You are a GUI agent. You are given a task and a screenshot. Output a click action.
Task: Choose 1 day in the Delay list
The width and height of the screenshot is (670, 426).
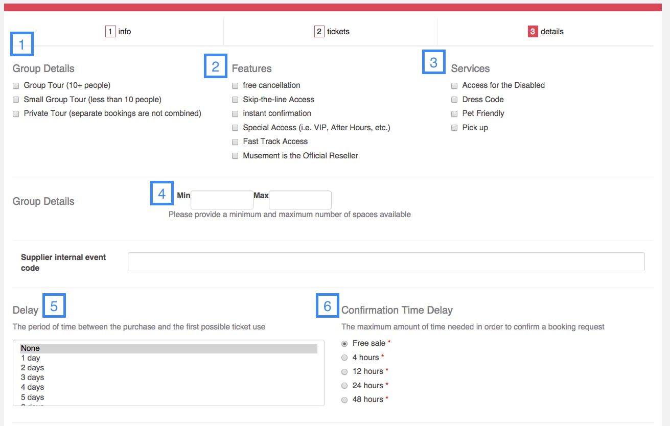click(x=169, y=358)
